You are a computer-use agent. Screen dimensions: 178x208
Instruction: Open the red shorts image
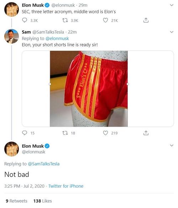(x=89, y=88)
